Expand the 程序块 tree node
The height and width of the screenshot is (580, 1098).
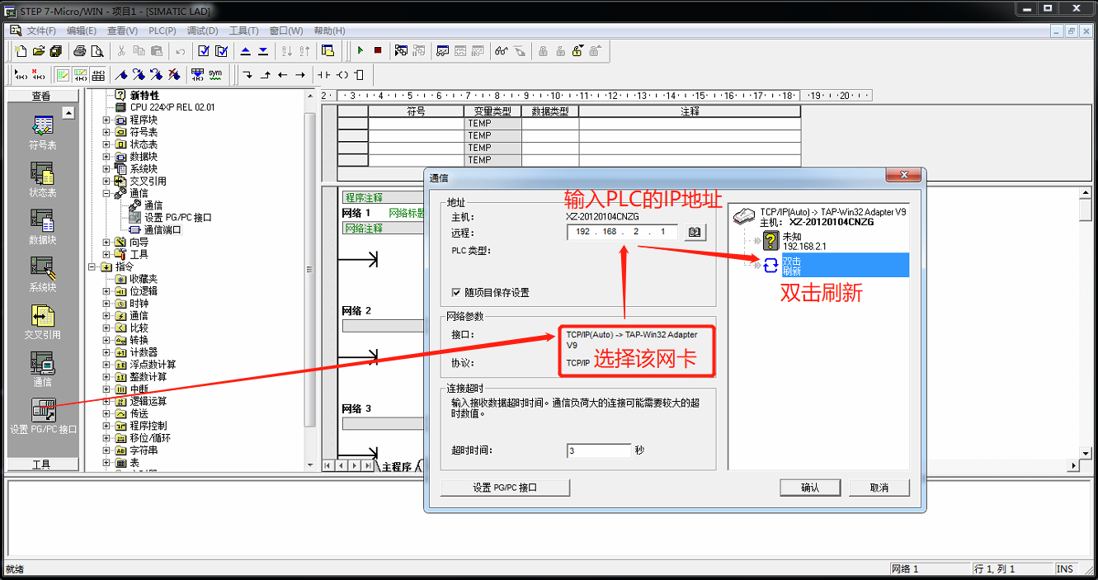coord(106,120)
